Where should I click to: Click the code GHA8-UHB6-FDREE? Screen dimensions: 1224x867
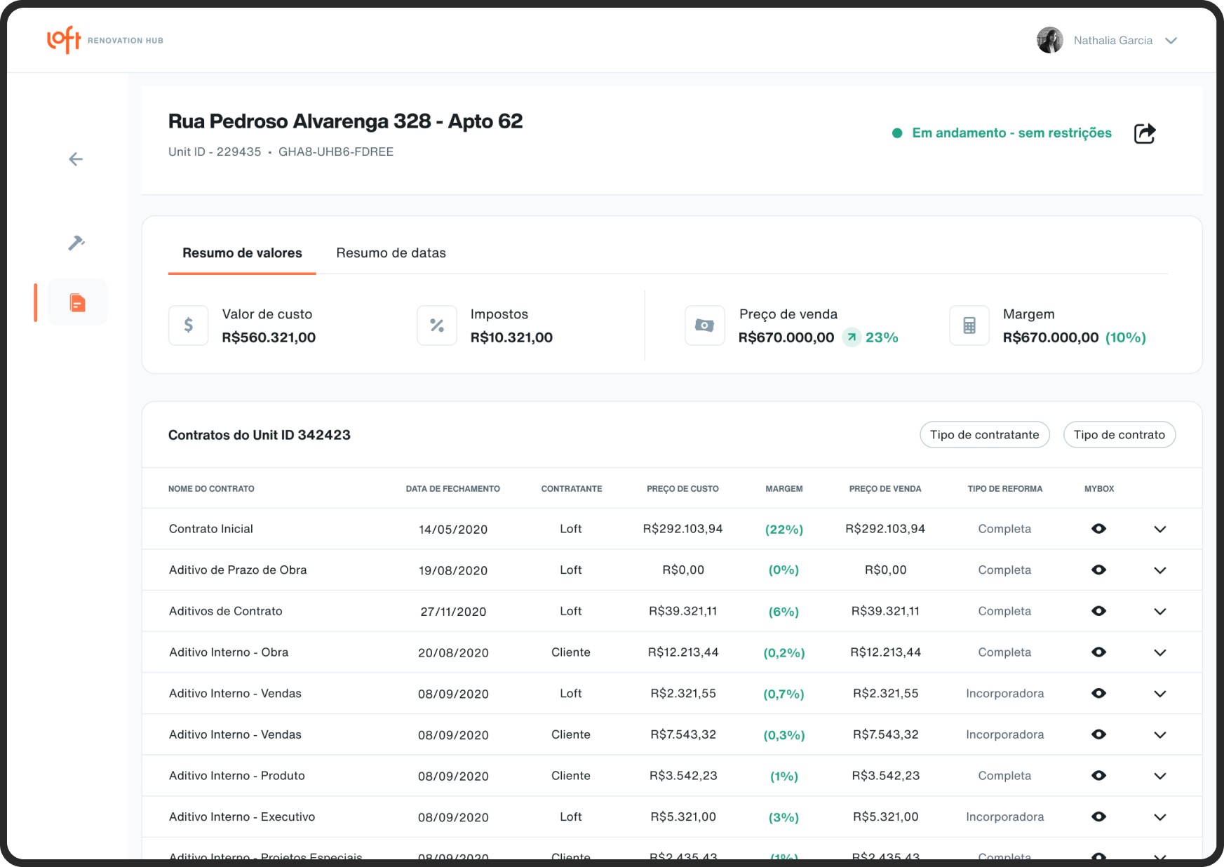tap(336, 152)
